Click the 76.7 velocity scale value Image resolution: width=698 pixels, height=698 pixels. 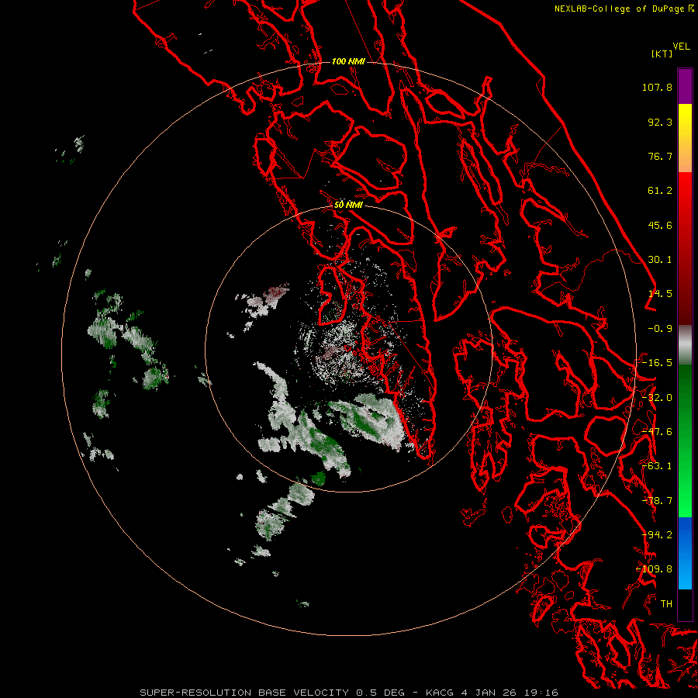pyautogui.click(x=660, y=156)
